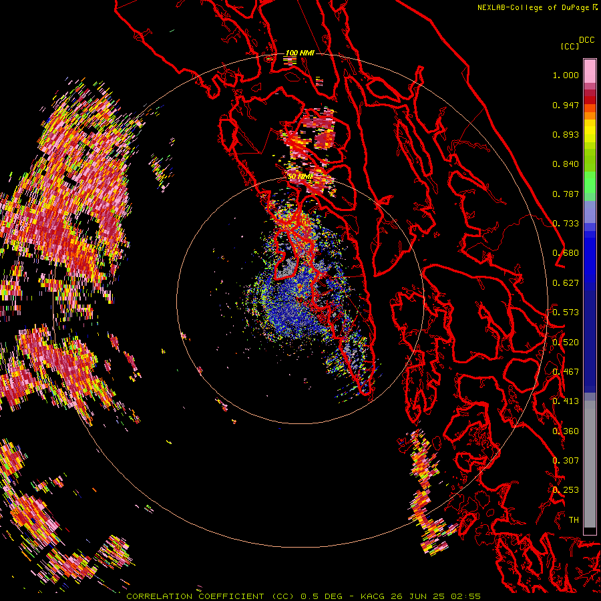Pick the yellow band on the color scale
Image resolution: width=601 pixels, height=601 pixels.
[x=590, y=132]
